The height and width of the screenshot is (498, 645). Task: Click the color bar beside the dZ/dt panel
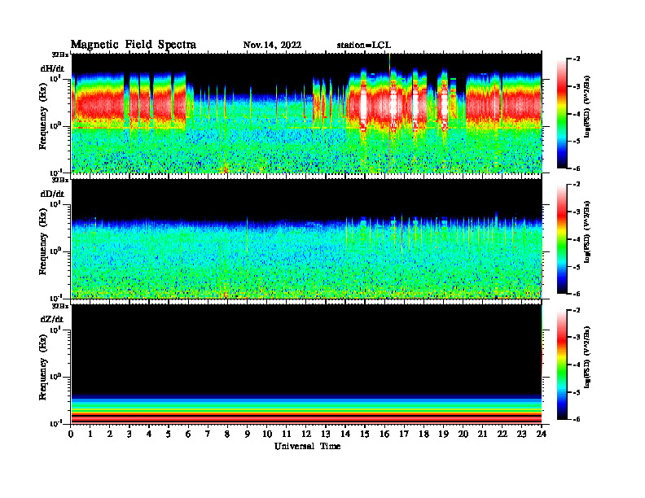coord(561,365)
